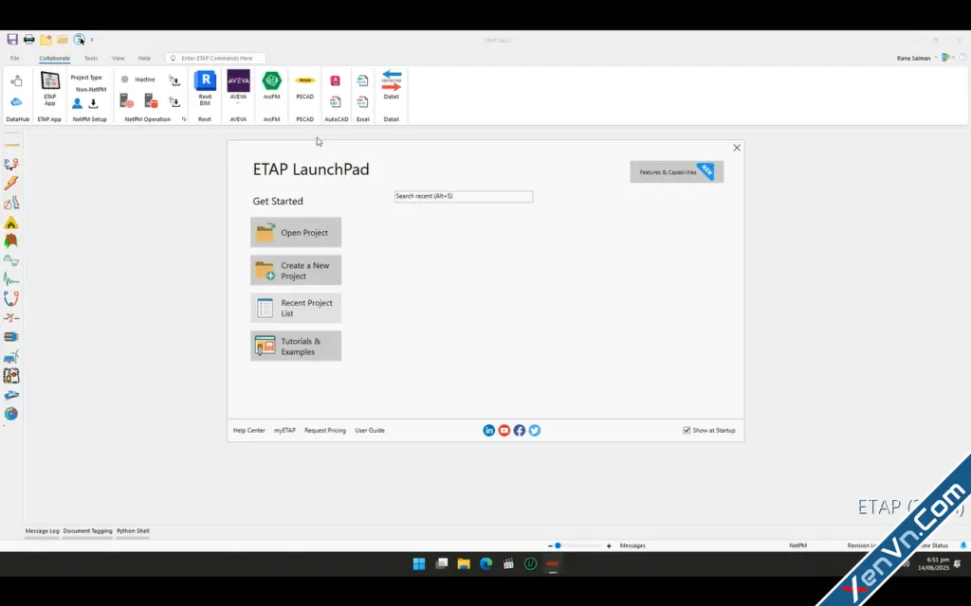The image size is (971, 606).
Task: Open the User Guide link
Action: coord(370,431)
